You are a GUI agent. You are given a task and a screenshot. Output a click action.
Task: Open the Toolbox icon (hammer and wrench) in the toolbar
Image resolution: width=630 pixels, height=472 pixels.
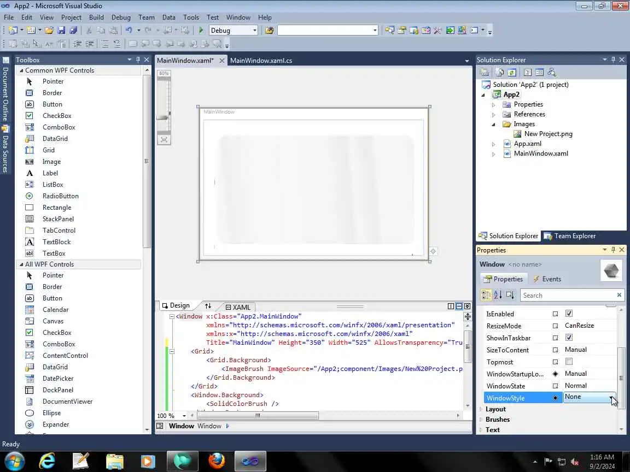437,30
